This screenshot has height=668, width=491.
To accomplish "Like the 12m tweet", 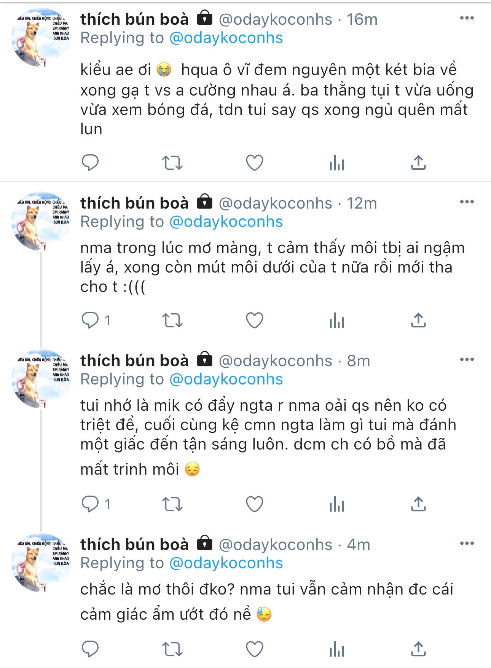I will point(255,320).
